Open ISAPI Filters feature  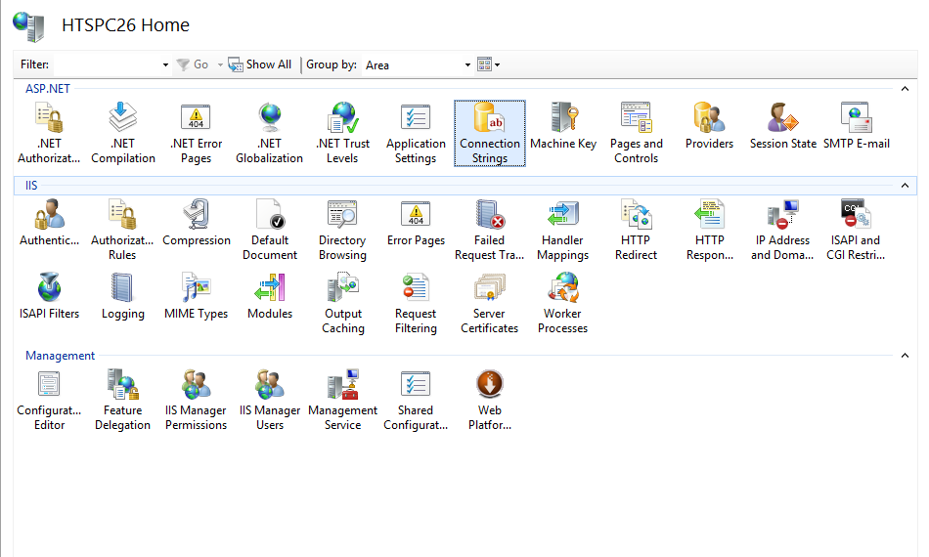[x=49, y=296]
